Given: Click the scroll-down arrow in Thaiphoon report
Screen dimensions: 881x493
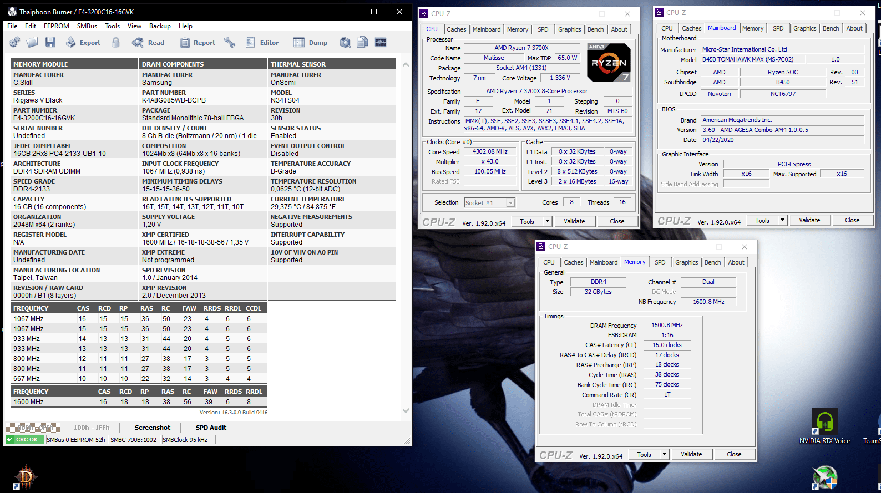Looking at the screenshot, I should point(406,411).
